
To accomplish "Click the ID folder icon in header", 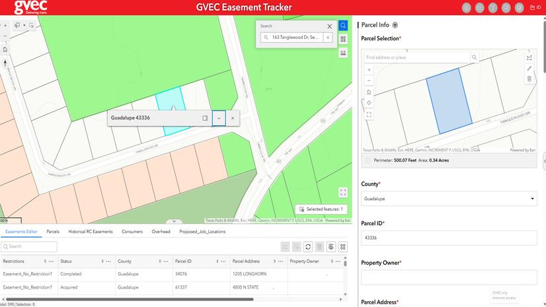I will coord(535,7).
